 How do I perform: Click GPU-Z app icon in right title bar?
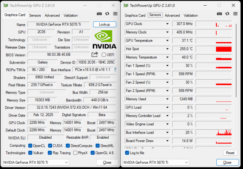tap(126, 6)
